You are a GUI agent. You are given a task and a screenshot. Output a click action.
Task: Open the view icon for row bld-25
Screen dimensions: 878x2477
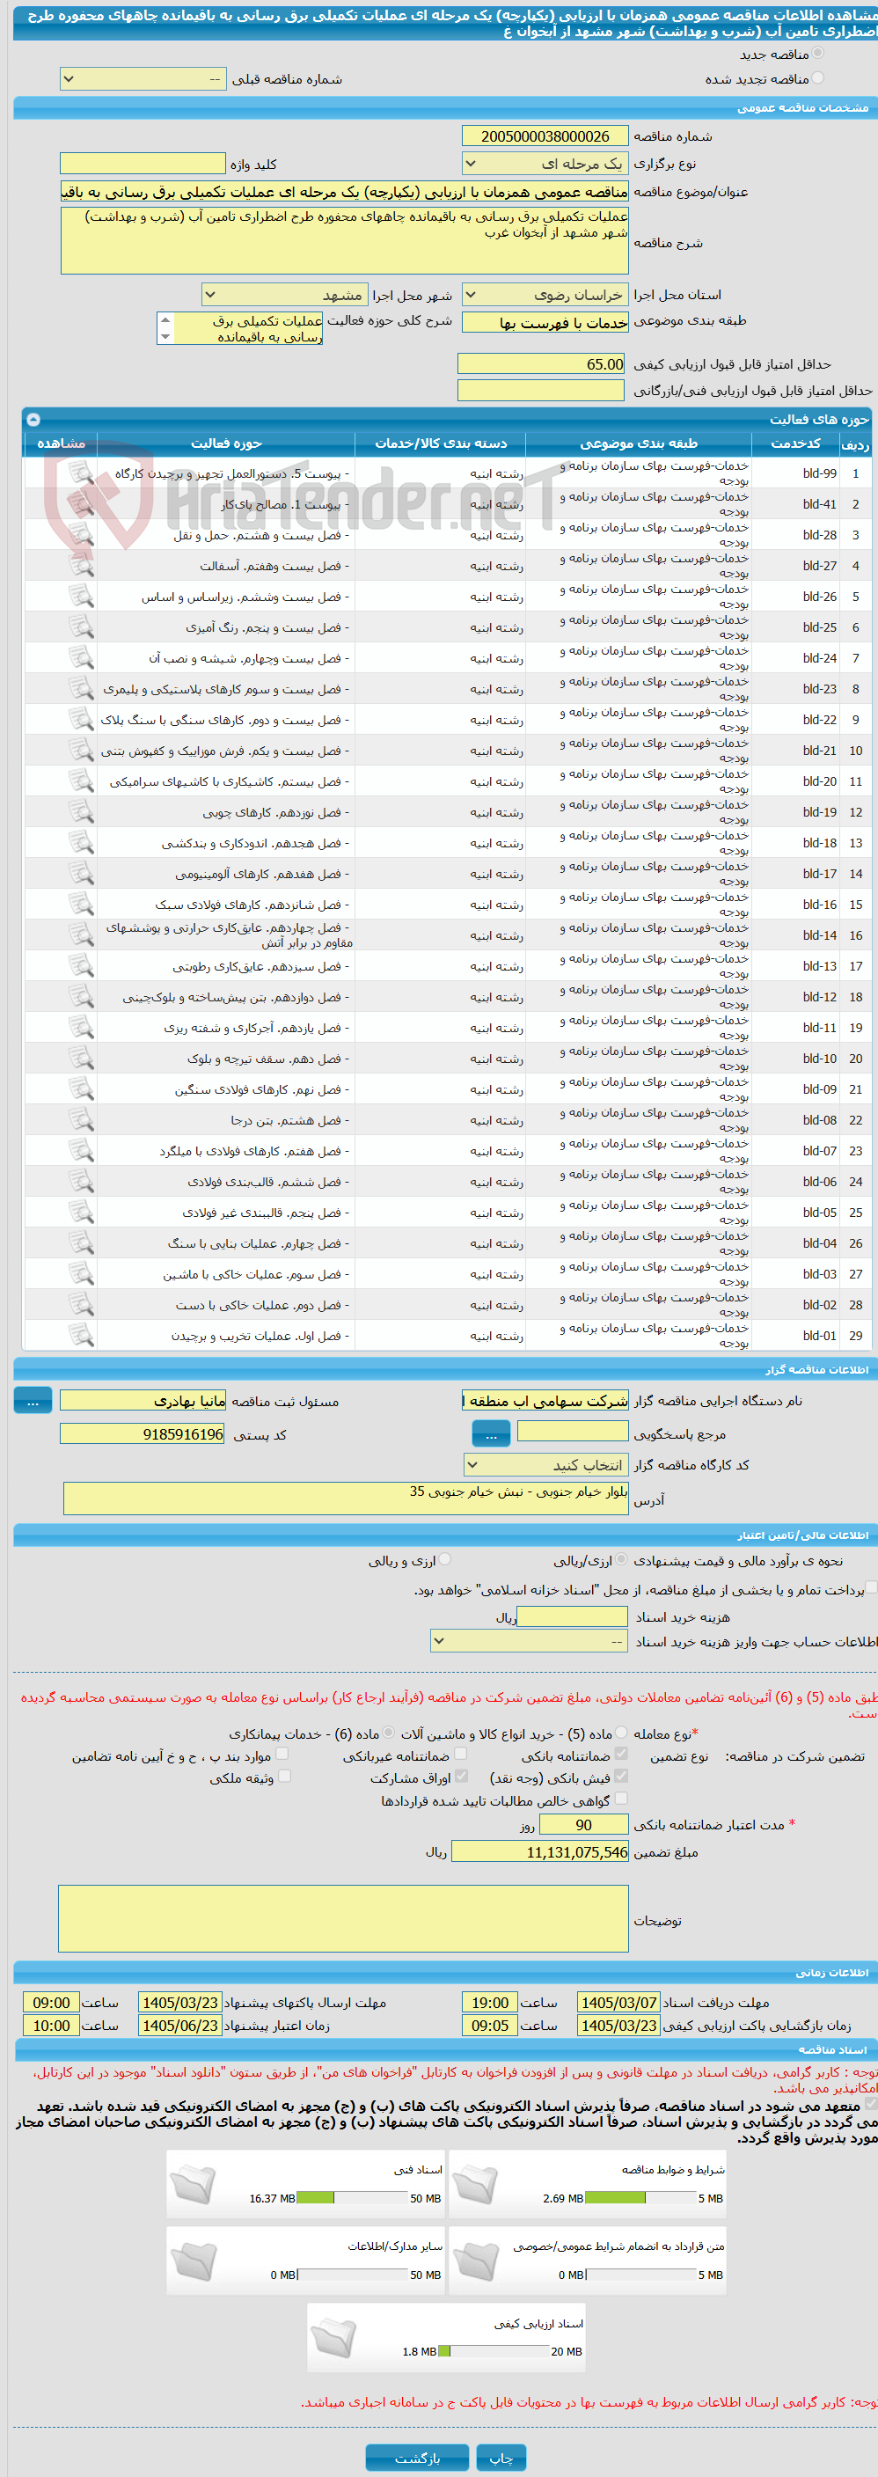[81, 627]
